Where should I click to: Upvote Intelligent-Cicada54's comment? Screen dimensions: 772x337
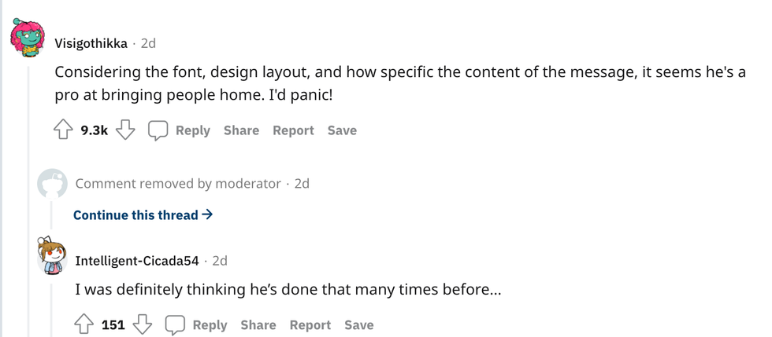coord(84,324)
